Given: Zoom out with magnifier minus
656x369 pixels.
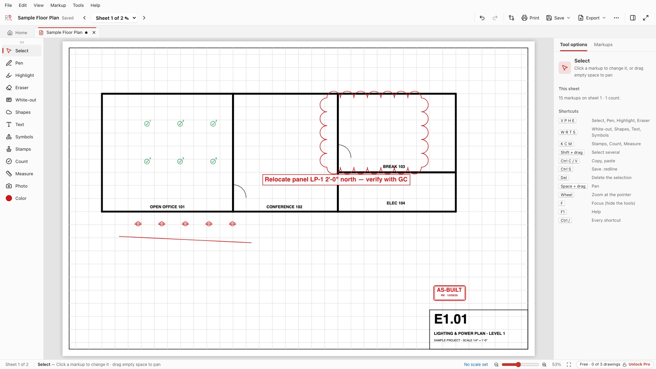Looking at the screenshot, I should coord(496,365).
